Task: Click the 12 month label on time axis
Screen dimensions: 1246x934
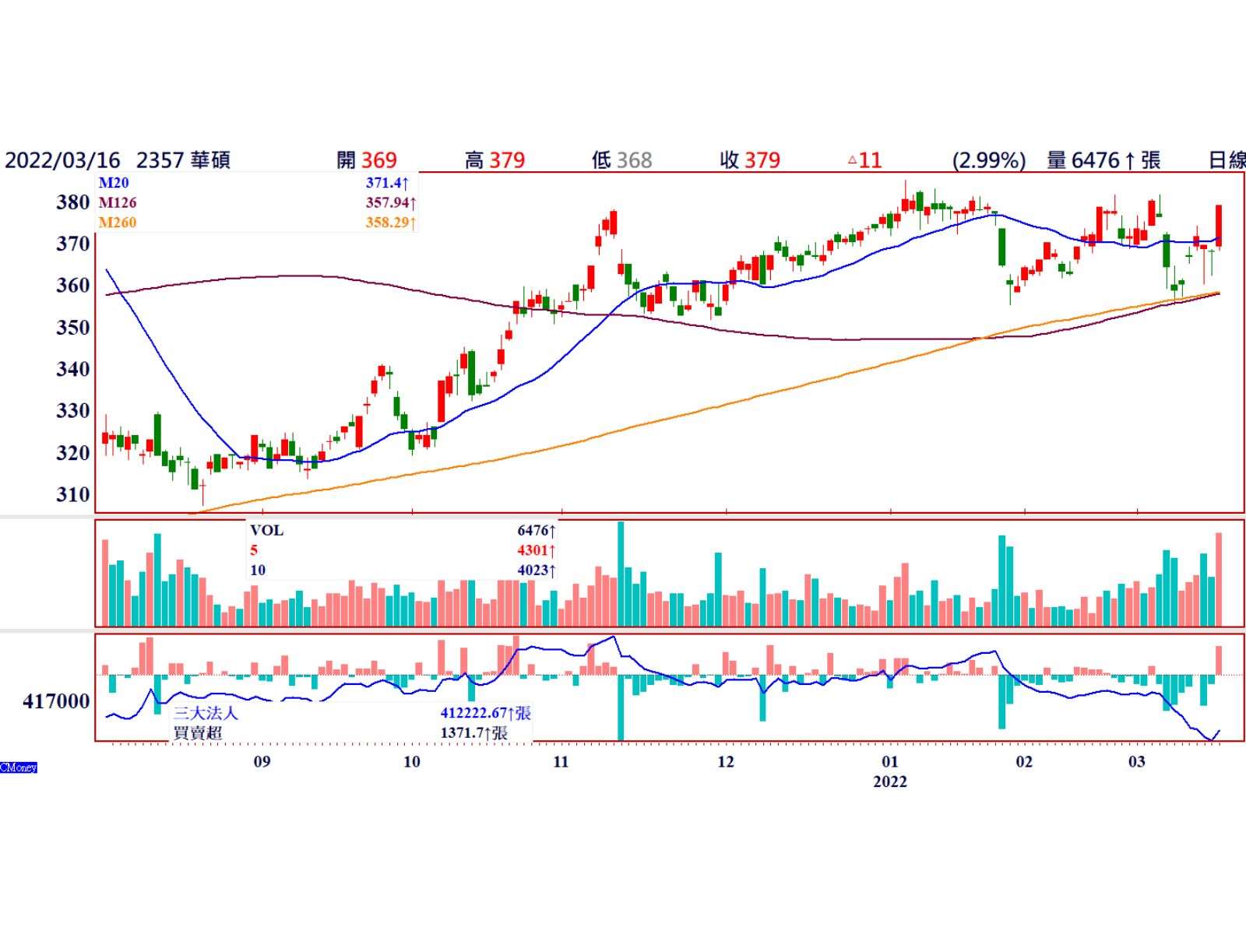Action: (726, 761)
